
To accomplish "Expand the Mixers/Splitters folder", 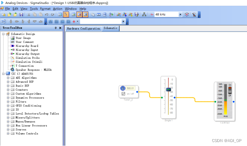I will (x=8, y=118).
